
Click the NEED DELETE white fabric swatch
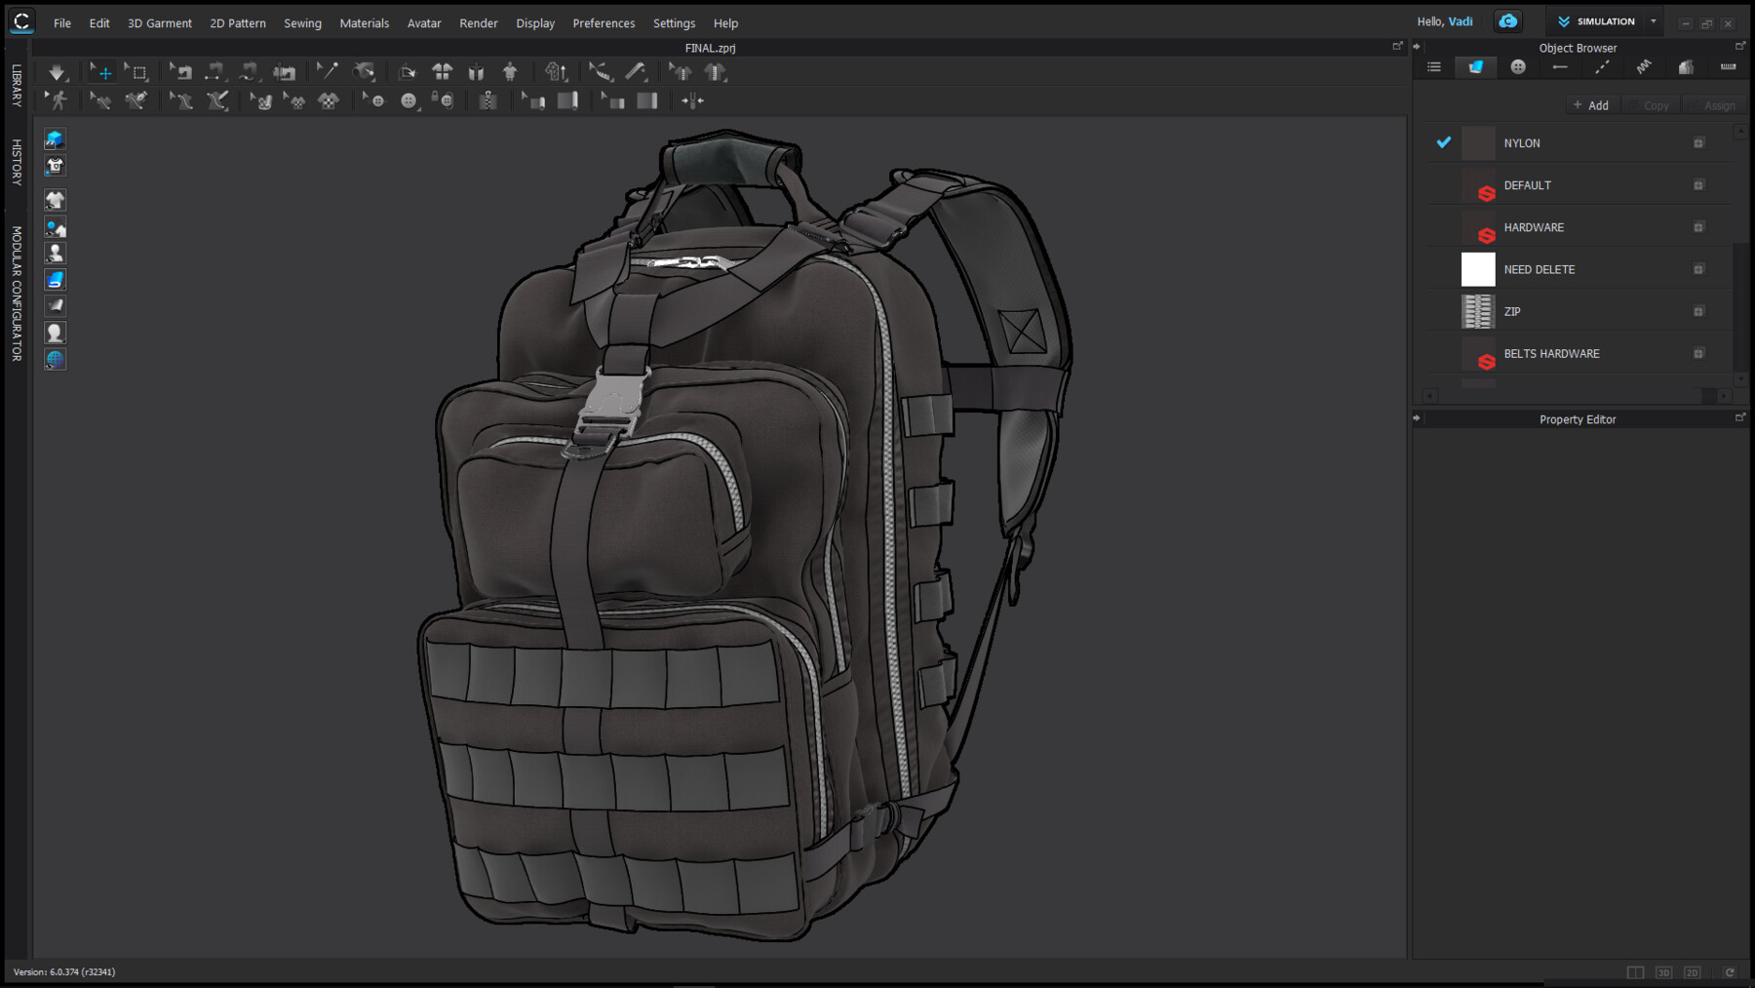(1478, 269)
